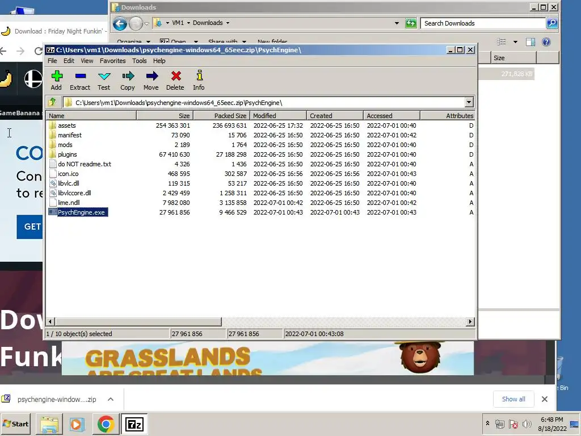Click the Add button in 7-Zip toolbar
581x436 pixels.
(x=56, y=81)
